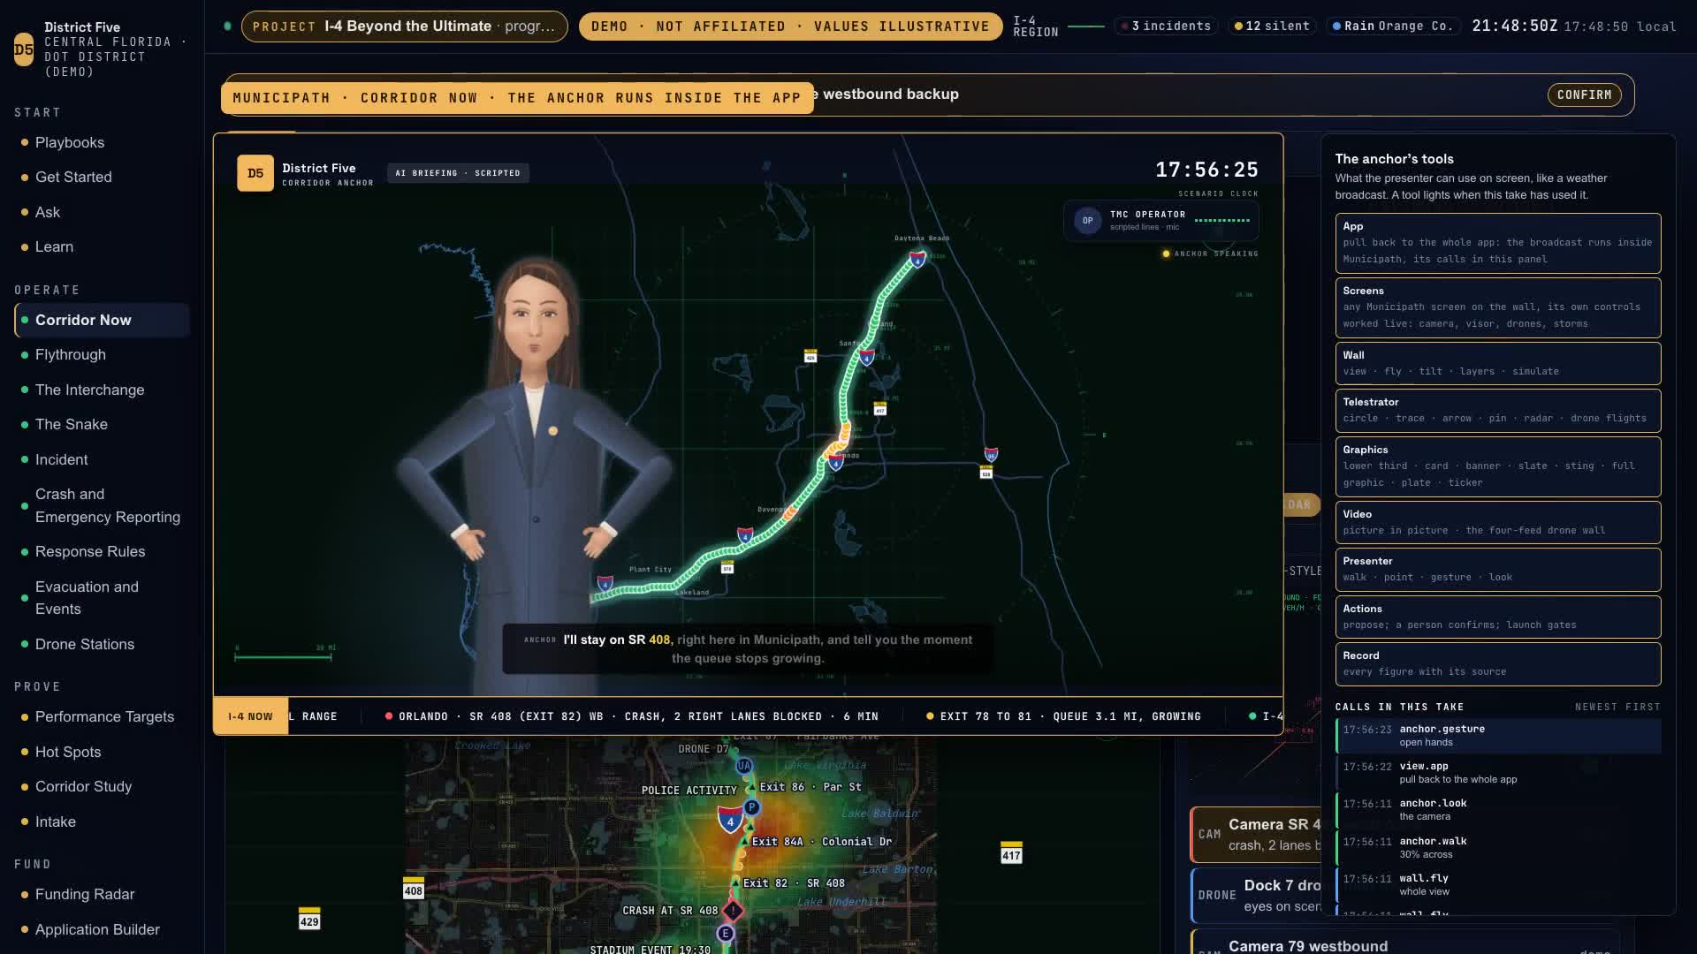1697x954 pixels.
Task: Click the view.app call log entry
Action: pyautogui.click(x=1498, y=773)
